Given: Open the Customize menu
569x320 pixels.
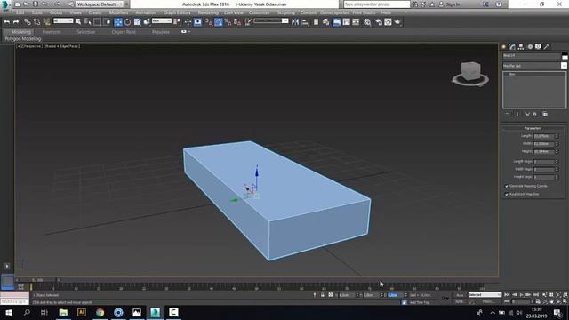Looking at the screenshot, I should (259, 12).
